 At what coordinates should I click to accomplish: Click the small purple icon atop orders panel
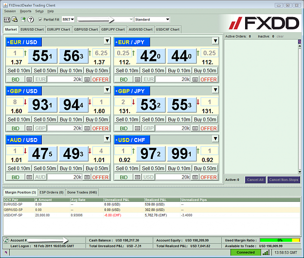[300, 41]
